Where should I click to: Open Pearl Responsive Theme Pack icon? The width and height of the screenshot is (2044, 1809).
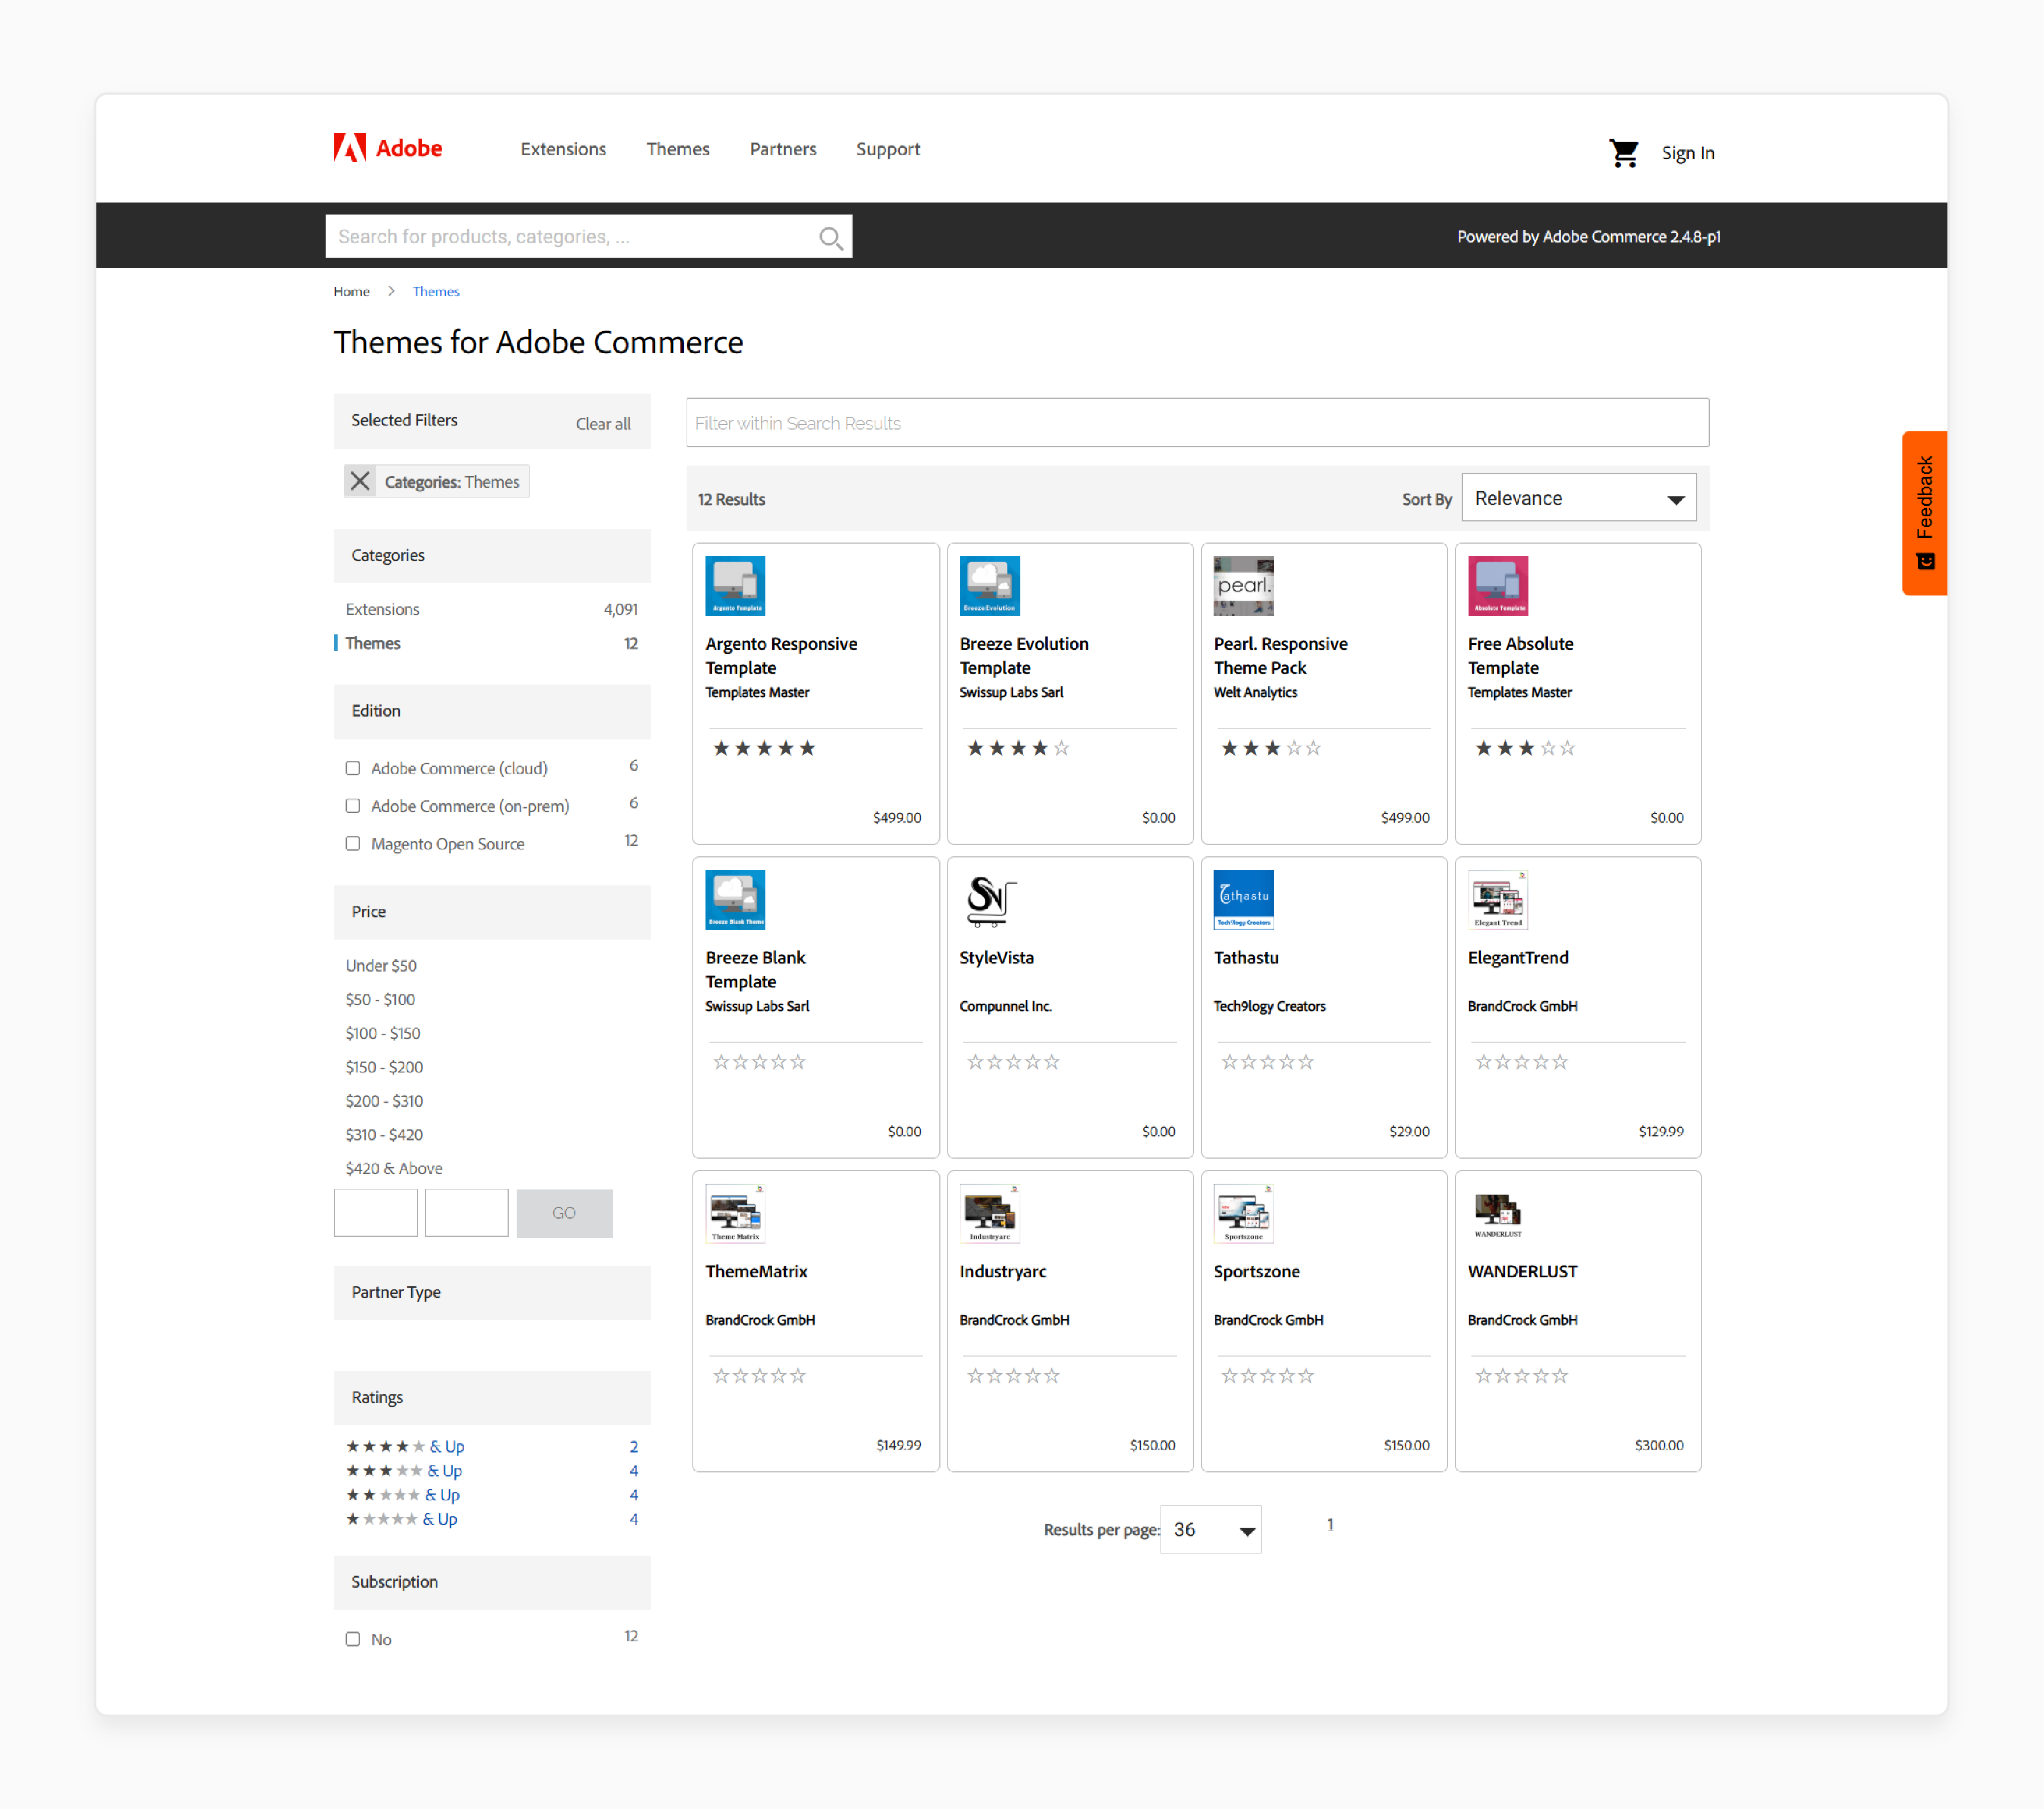1243,585
